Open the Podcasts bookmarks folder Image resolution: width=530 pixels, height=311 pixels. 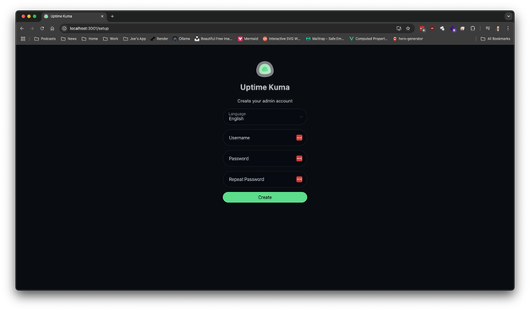tap(45, 39)
